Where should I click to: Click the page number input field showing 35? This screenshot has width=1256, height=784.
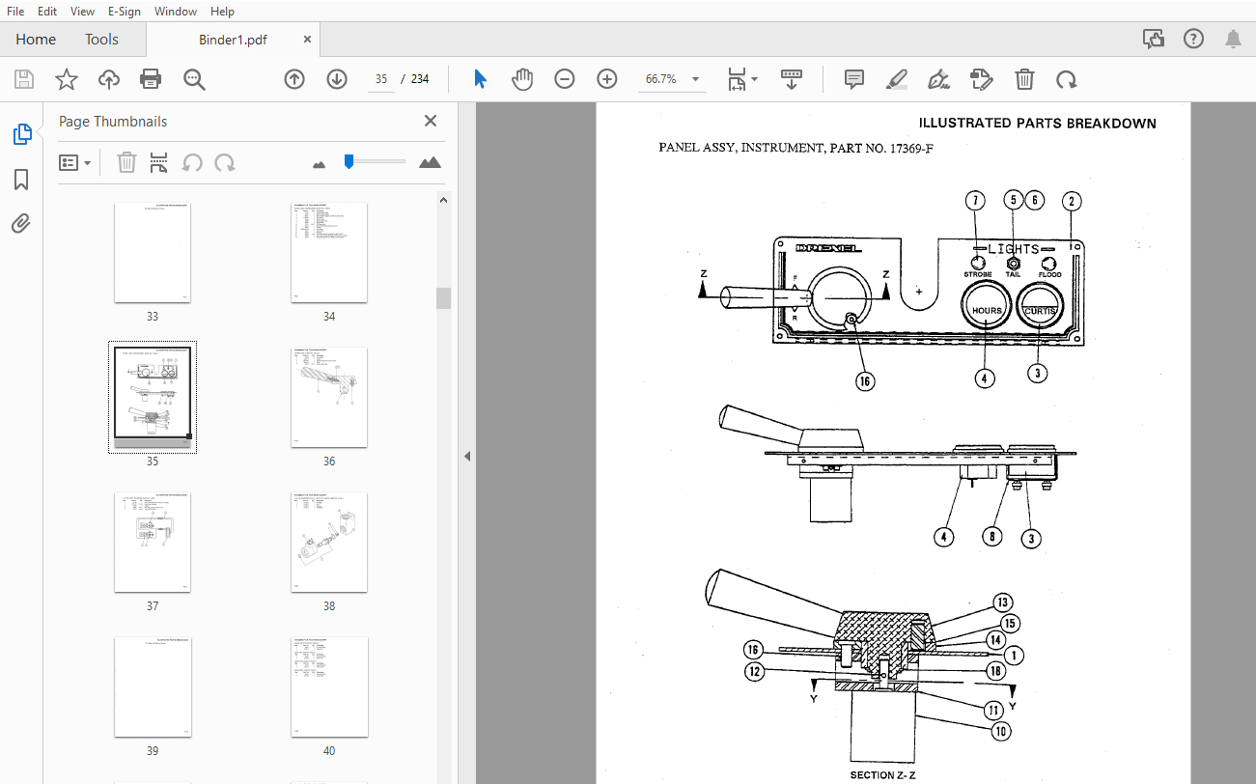[381, 79]
